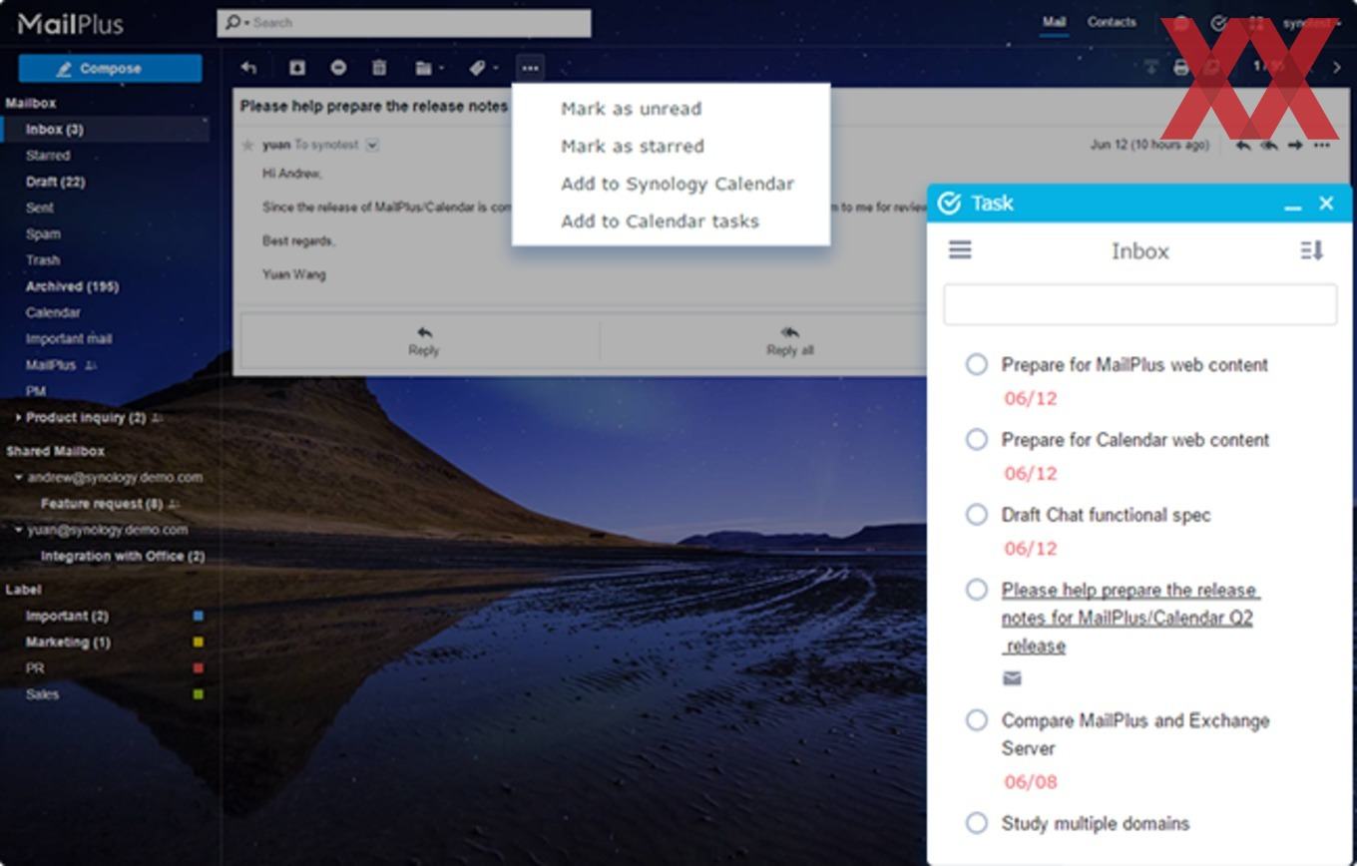Screen dimensions: 1357x866
Task: Open the search options dropdown arrow
Action: 246,23
